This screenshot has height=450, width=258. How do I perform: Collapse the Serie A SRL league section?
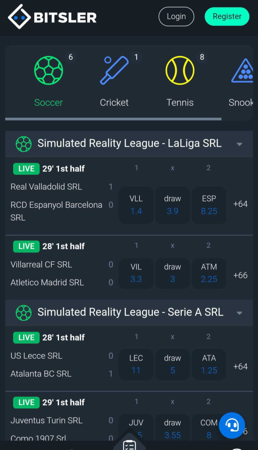pos(240,313)
